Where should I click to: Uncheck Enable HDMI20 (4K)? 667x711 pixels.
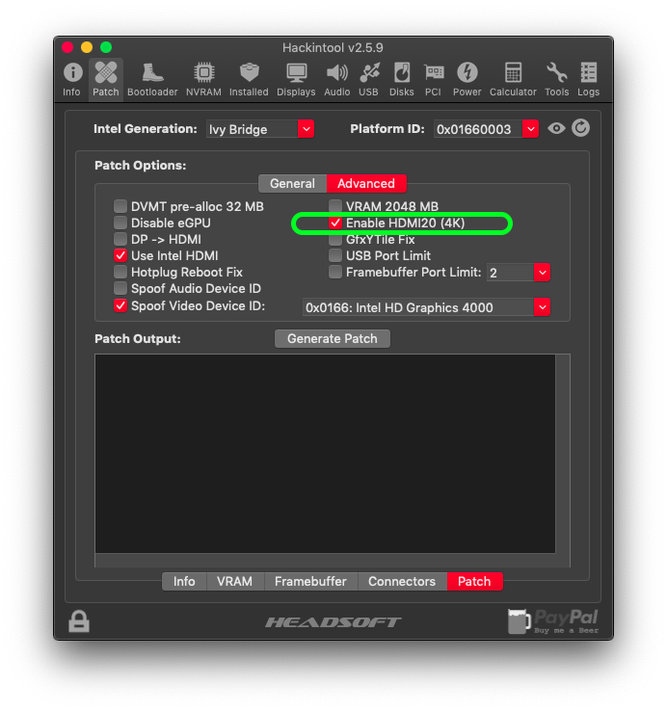(x=335, y=223)
